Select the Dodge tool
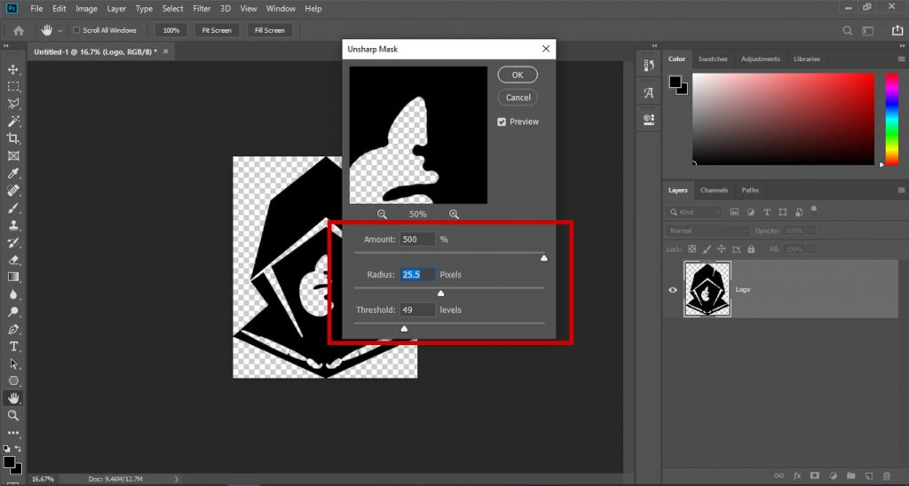The height and width of the screenshot is (486, 909). (x=13, y=311)
